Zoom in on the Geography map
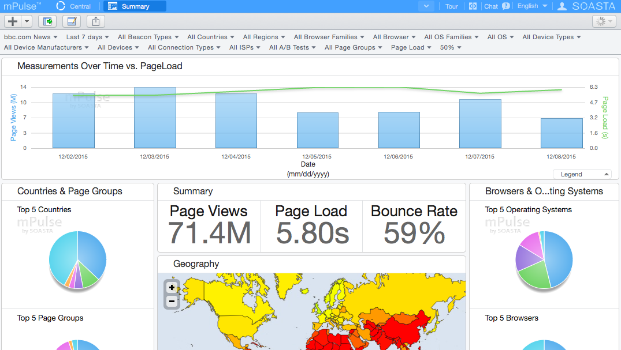This screenshot has height=350, width=621. coord(172,288)
